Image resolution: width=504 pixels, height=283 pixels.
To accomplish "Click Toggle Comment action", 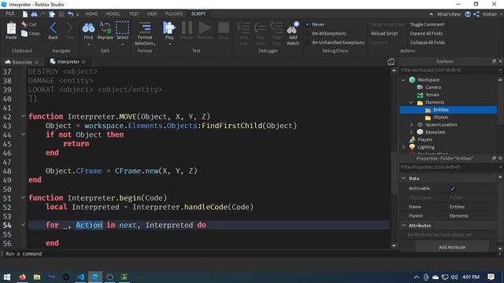I will point(427,24).
